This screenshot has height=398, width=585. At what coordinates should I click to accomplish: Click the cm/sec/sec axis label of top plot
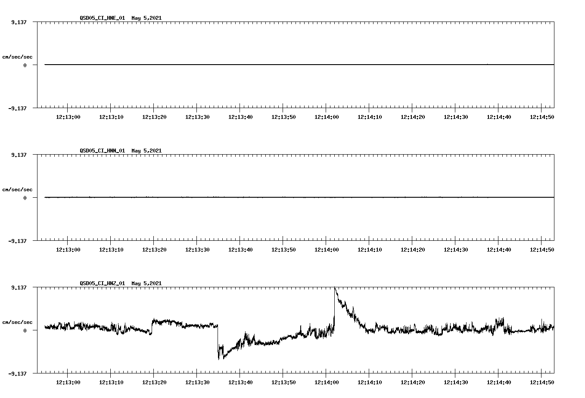point(18,56)
